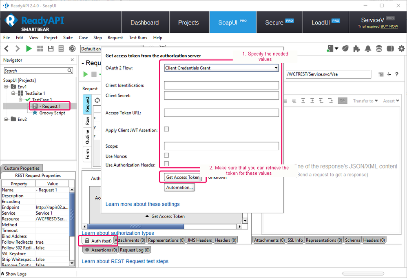Image resolution: width=407 pixels, height=278 pixels.
Task: Open the plugins puzzle piece icon
Action: [357, 49]
